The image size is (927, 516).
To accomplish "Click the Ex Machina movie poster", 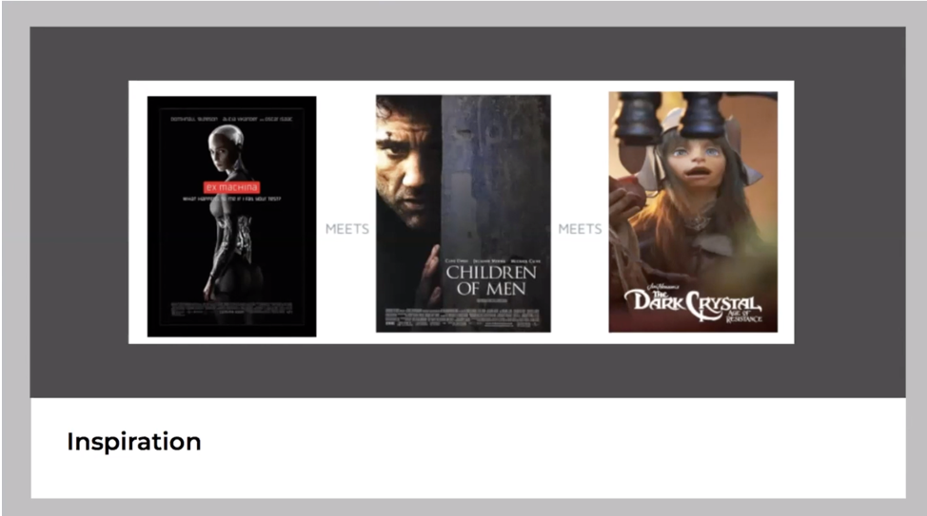I will point(232,216).
